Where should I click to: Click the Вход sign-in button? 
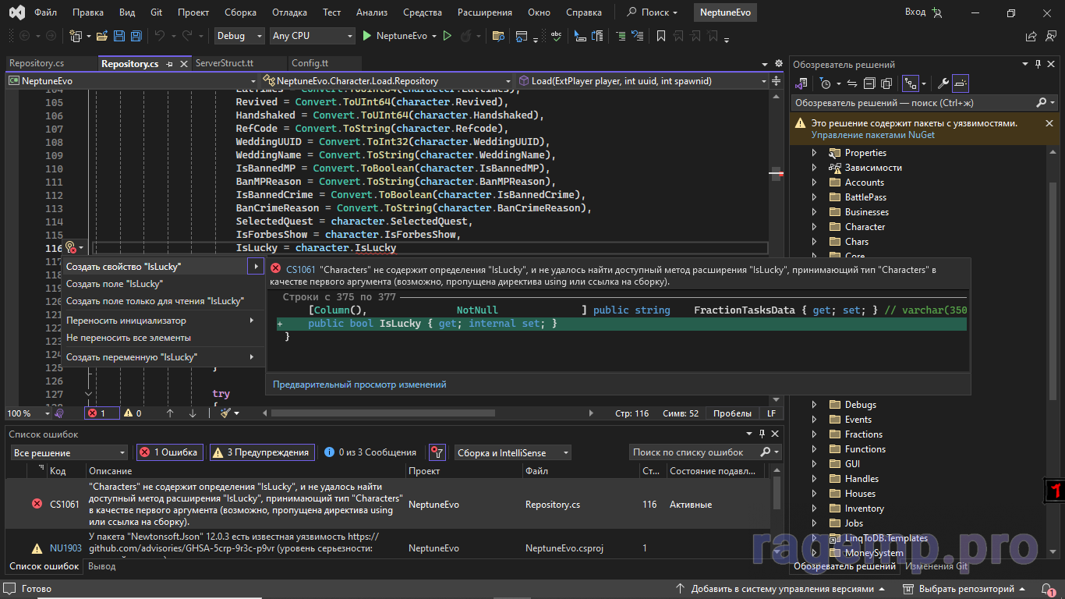923,12
